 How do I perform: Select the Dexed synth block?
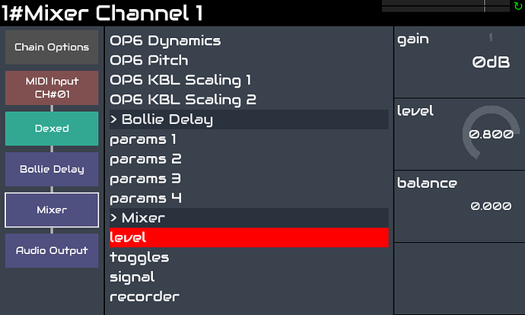click(x=52, y=129)
